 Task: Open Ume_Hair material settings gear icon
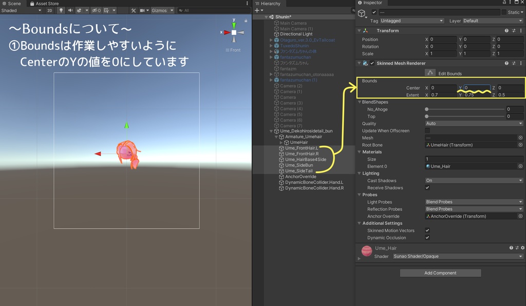522,247
